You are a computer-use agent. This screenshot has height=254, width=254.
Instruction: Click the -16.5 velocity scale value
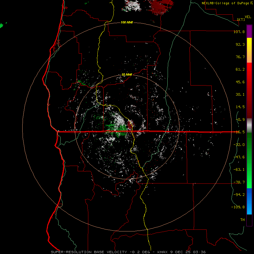(x=239, y=132)
